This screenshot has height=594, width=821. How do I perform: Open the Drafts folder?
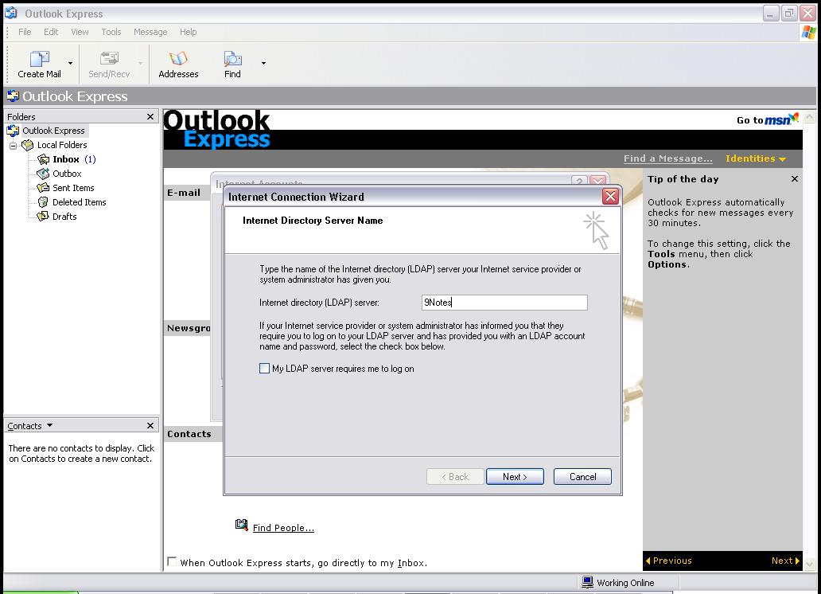point(64,217)
